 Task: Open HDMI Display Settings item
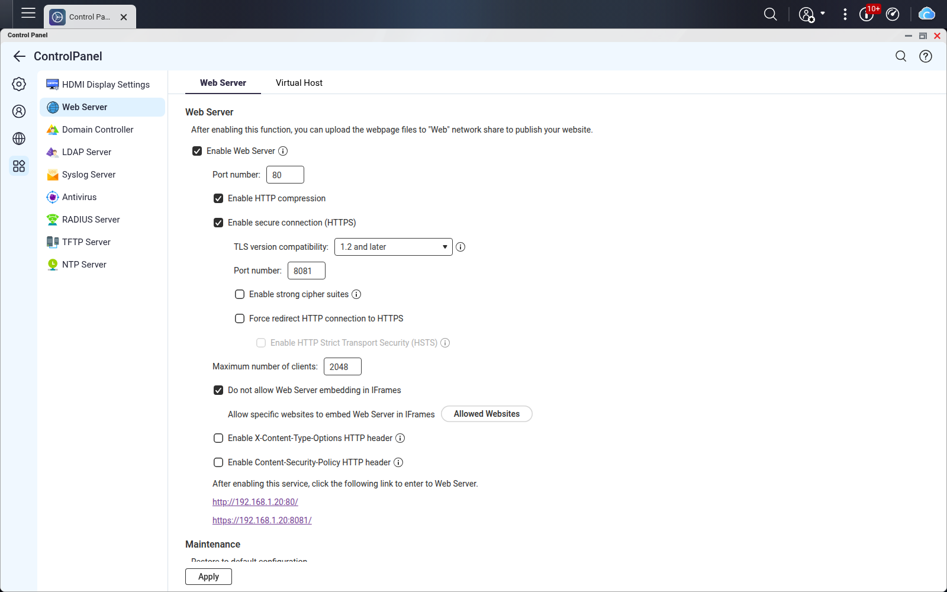click(x=102, y=85)
